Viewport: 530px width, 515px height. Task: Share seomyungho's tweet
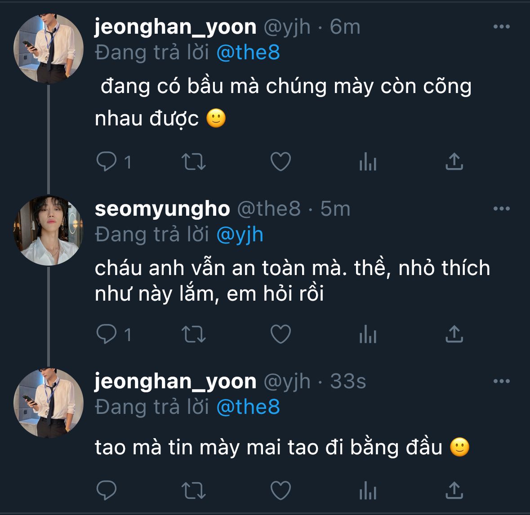pyautogui.click(x=454, y=334)
